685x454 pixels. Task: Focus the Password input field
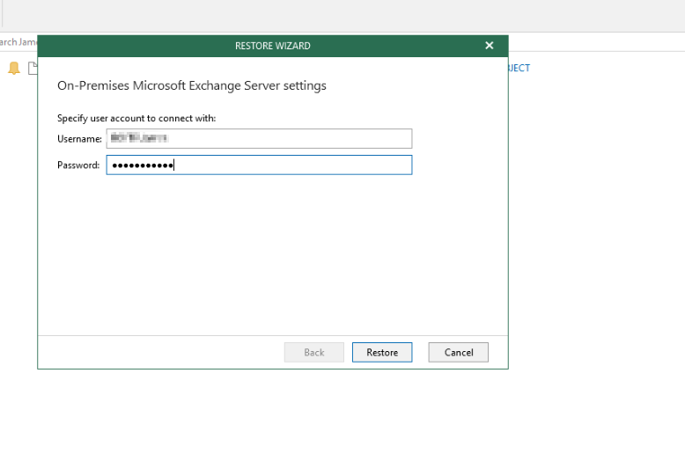pyautogui.click(x=291, y=165)
